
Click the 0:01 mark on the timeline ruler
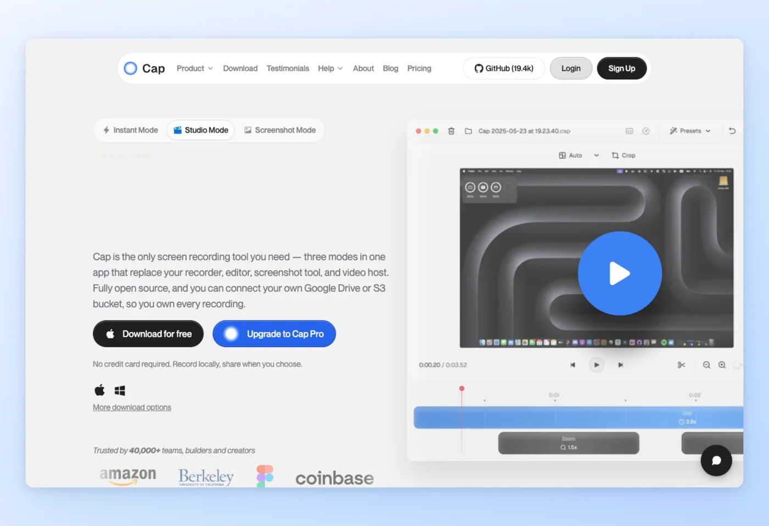[x=554, y=395]
